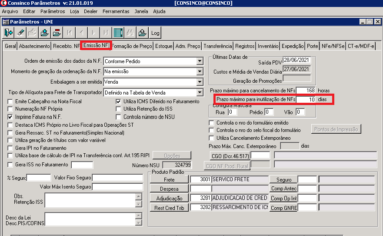Screen dimensions: 383x236
Task: Check Controla o nro do formulário emitido
Action: [x=212, y=123]
